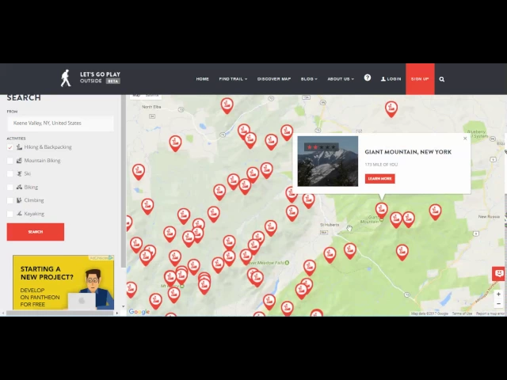Click the Biking activity icon

(x=19, y=187)
